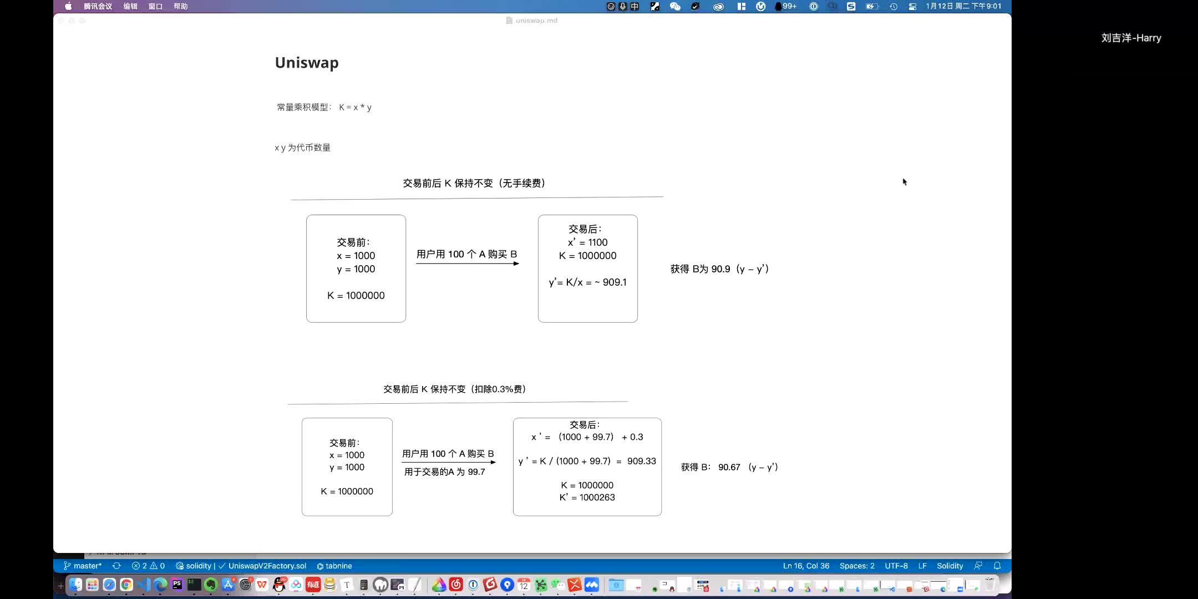Image resolution: width=1198 pixels, height=599 pixels.
Task: Open App Store from the Dock
Action: click(x=228, y=585)
